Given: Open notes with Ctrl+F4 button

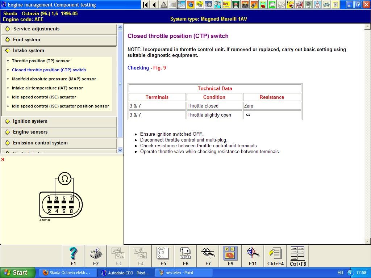Looking at the screenshot, I should tap(275, 256).
